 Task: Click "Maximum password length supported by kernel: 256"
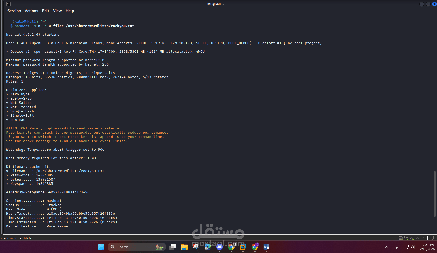tap(57, 64)
